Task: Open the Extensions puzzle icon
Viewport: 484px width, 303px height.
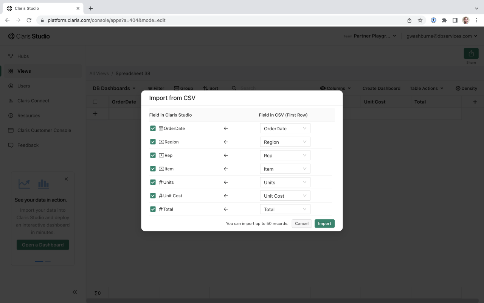Action: tap(444, 20)
